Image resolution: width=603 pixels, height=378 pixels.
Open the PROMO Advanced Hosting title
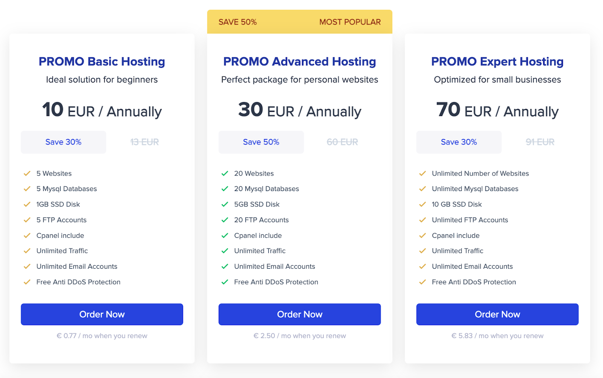click(300, 61)
